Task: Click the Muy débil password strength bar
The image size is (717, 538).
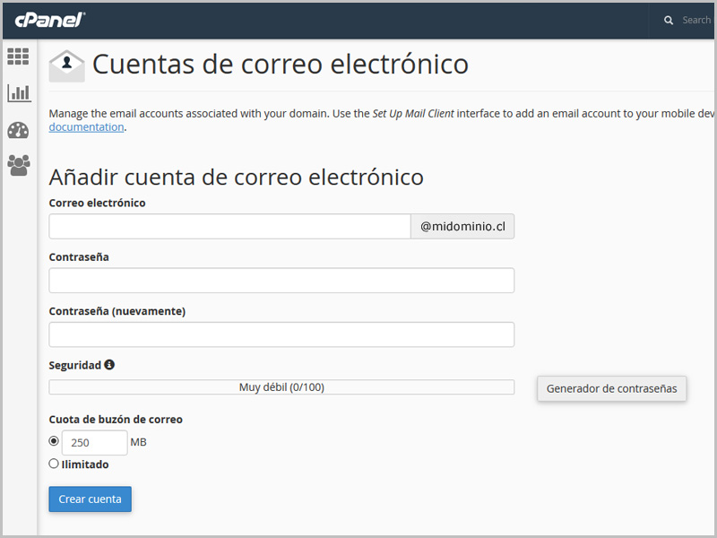Action: [x=281, y=387]
